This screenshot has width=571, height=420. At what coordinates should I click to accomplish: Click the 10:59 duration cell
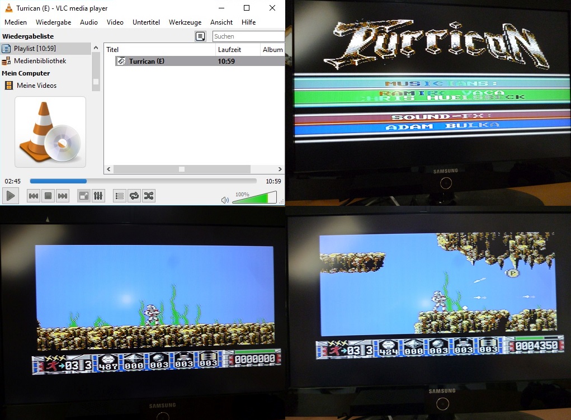tap(226, 61)
